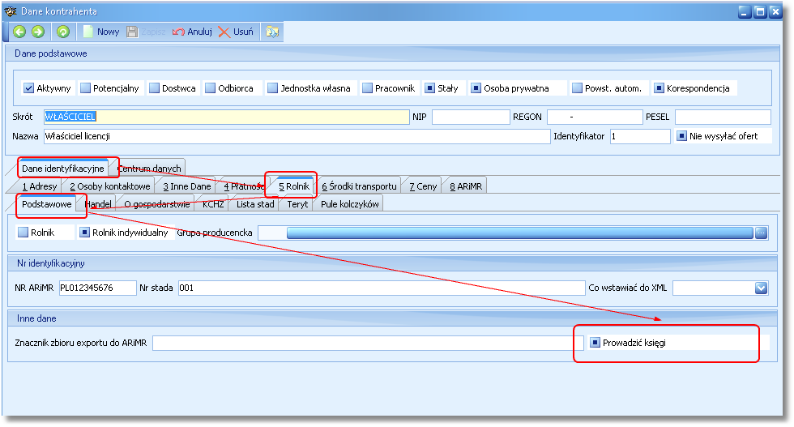The image size is (794, 427).
Task: Open the 2 Osoby kontaktowe tab
Action: [x=110, y=186]
